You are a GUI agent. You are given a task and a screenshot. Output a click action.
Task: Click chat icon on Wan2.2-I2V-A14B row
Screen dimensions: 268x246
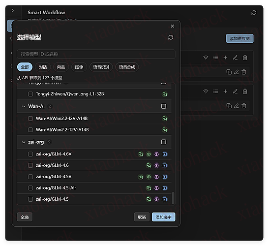(x=165, y=119)
